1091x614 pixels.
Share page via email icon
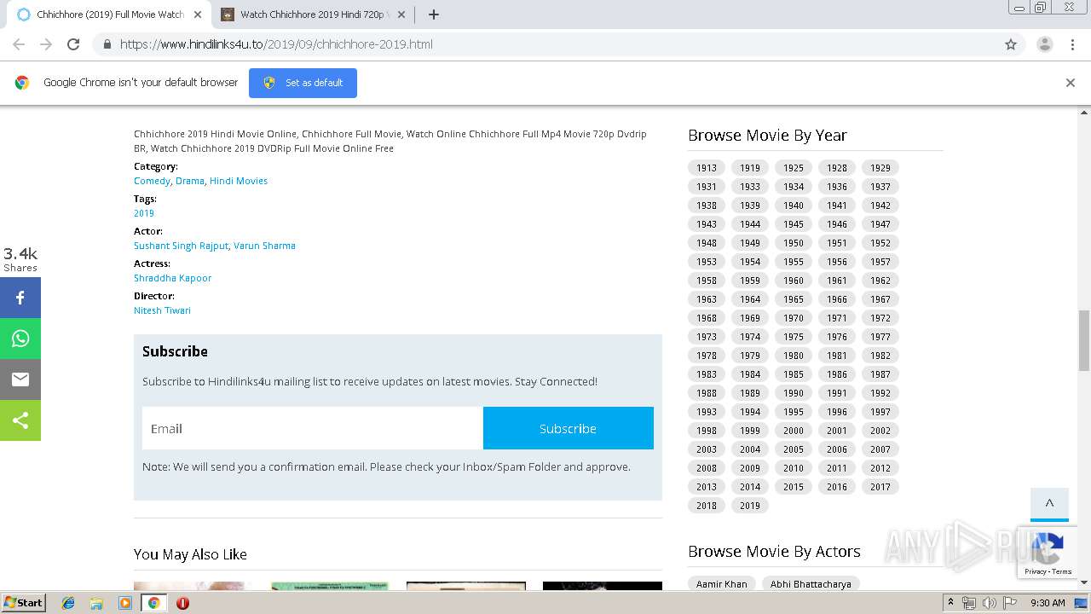pos(20,379)
